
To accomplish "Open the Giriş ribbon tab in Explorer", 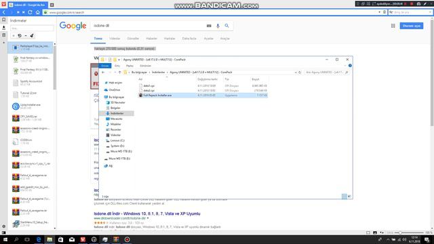I will pos(117,66).
